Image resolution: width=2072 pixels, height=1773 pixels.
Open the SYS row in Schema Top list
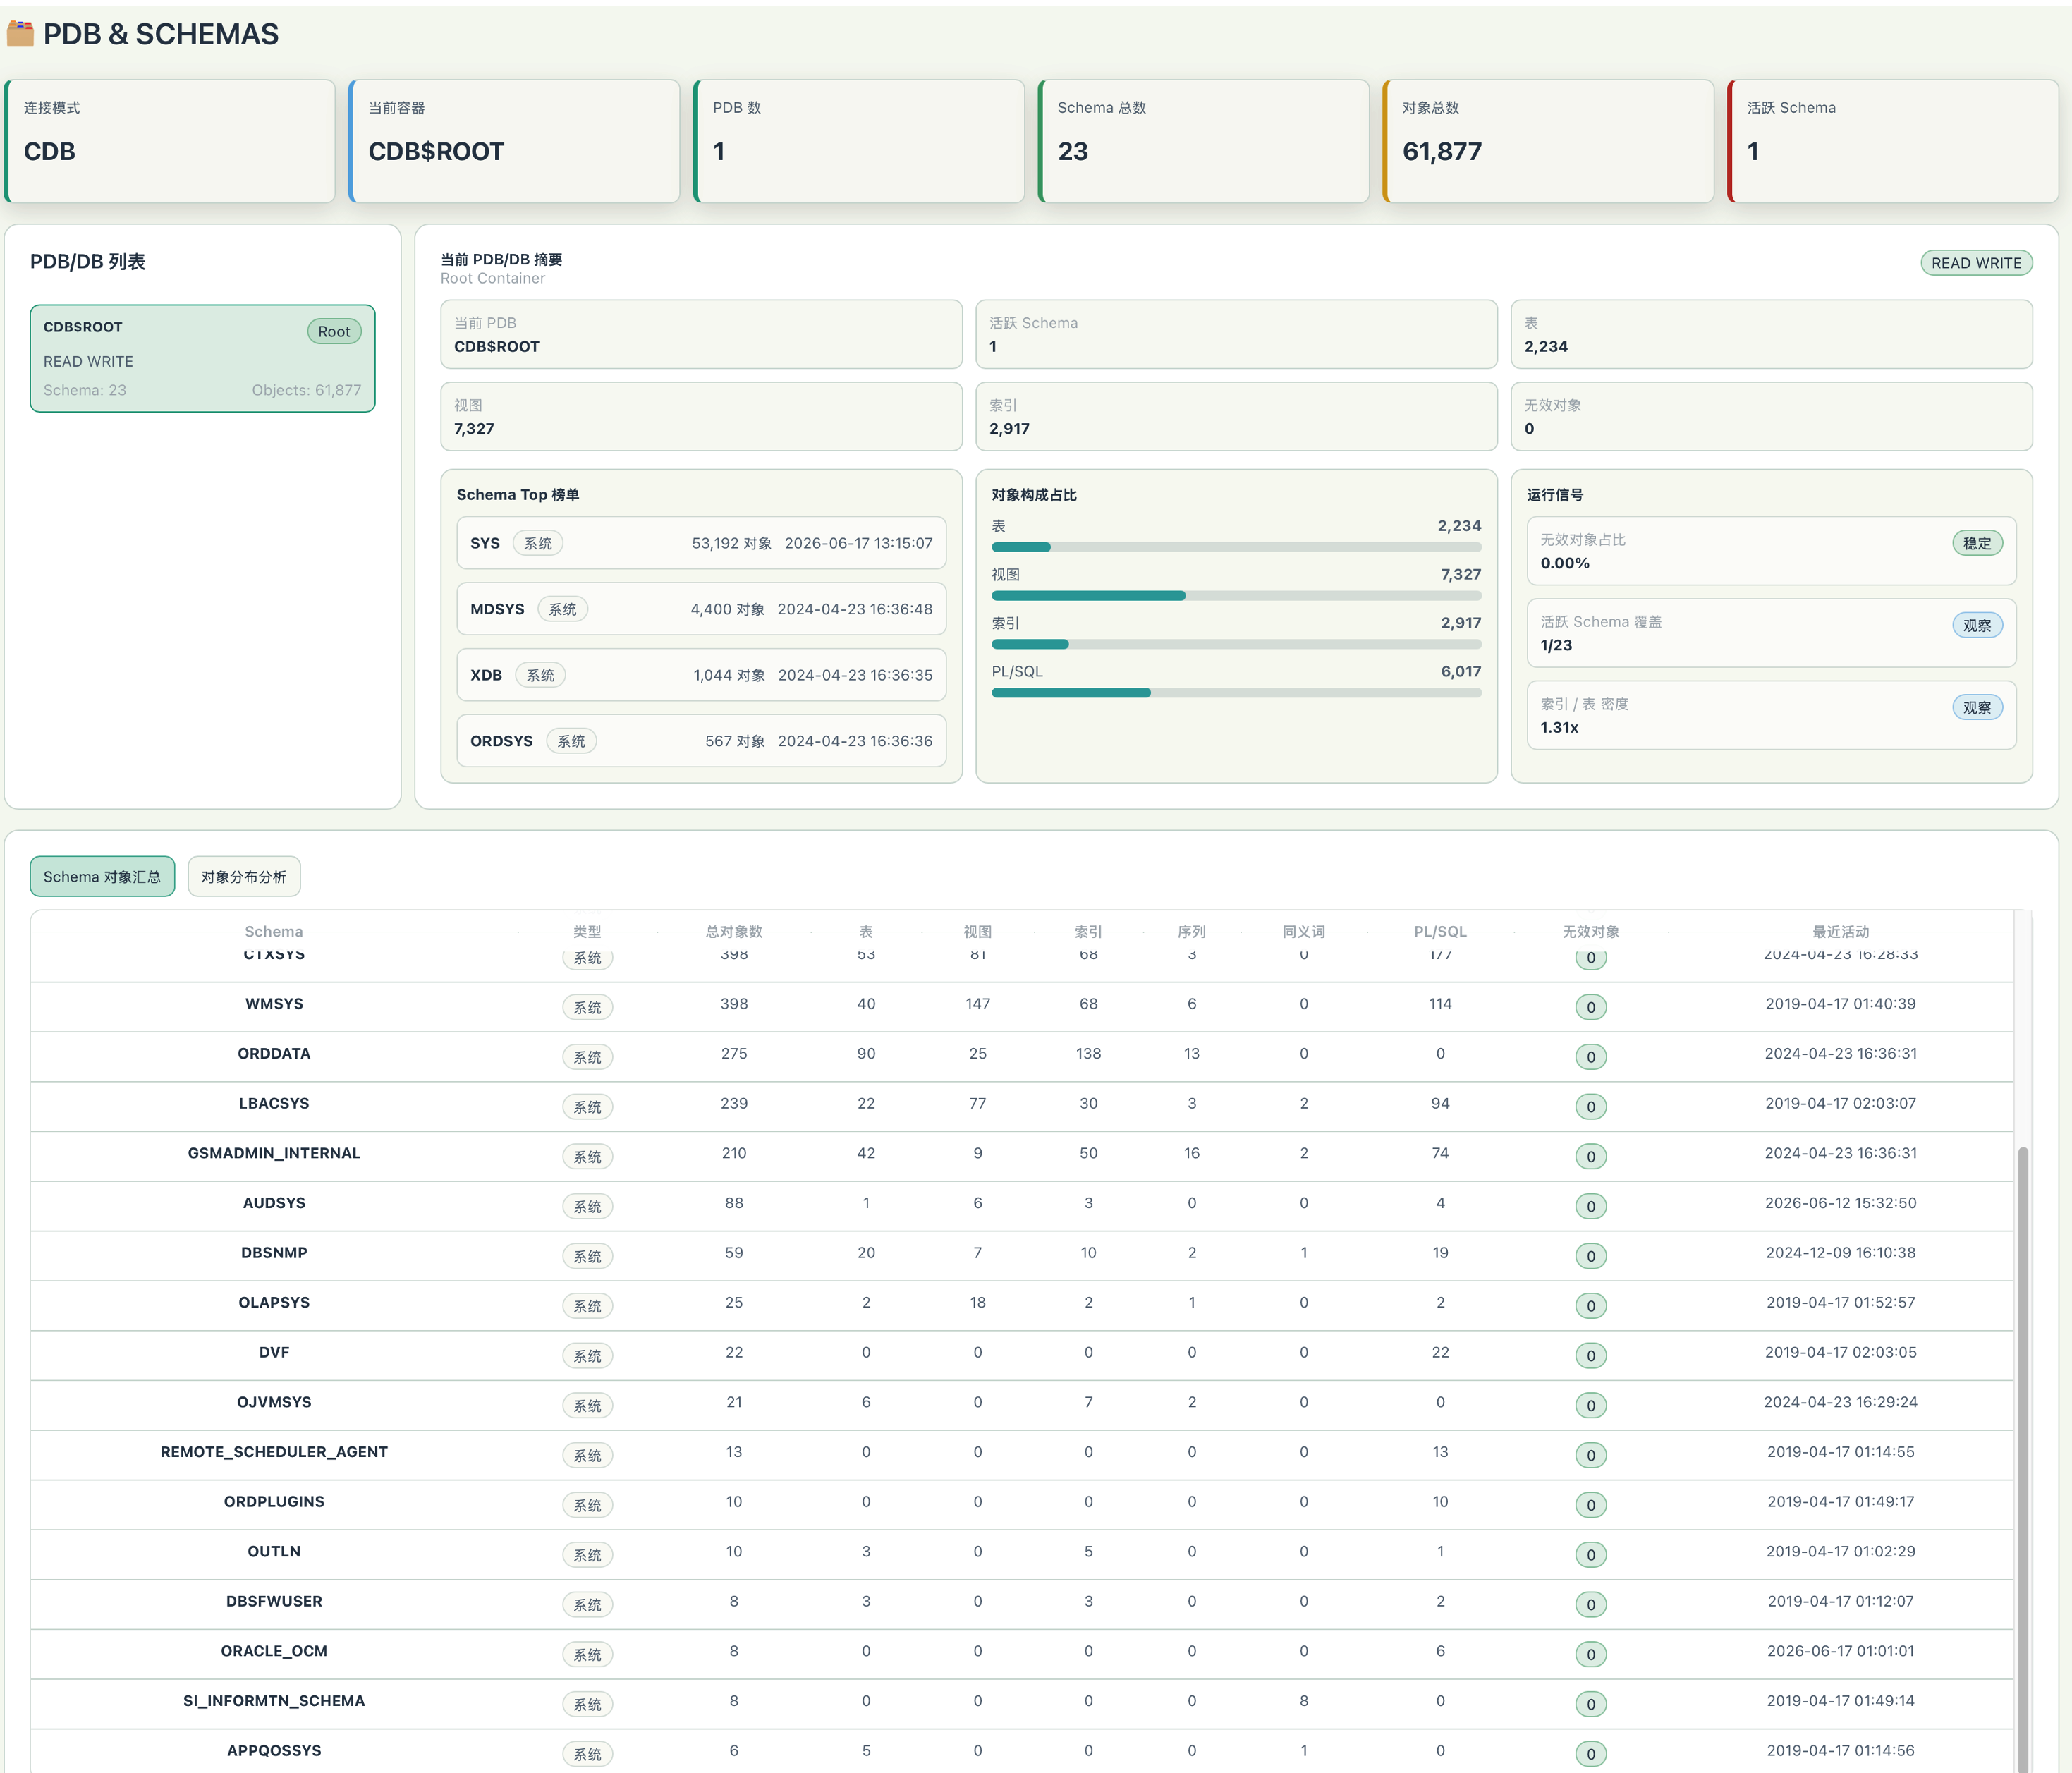click(x=701, y=543)
